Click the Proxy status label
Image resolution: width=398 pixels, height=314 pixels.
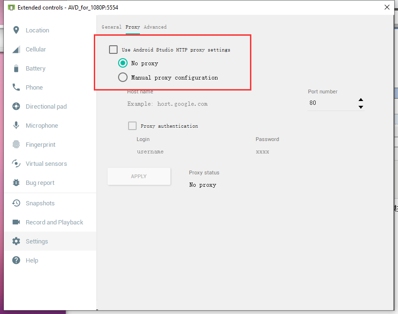pyautogui.click(x=204, y=172)
